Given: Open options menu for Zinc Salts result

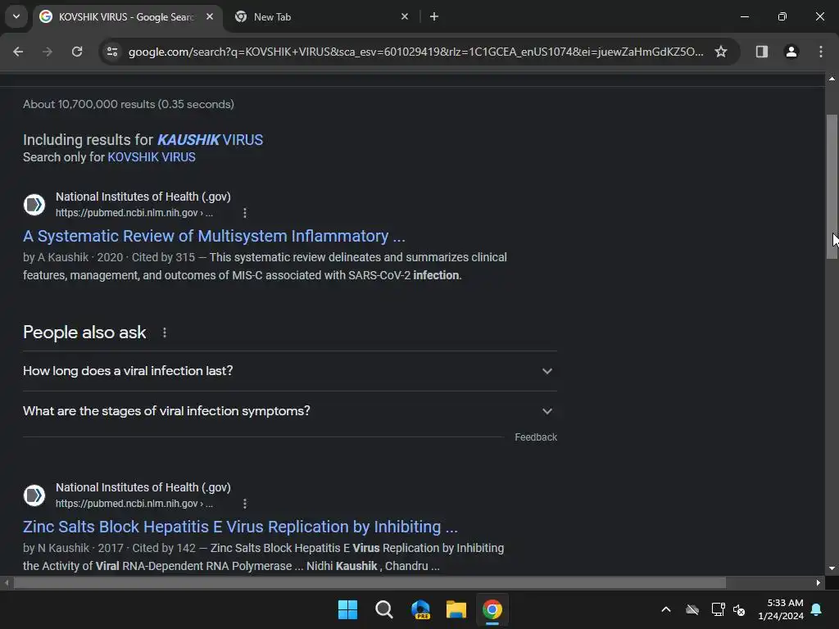Looking at the screenshot, I should [244, 504].
